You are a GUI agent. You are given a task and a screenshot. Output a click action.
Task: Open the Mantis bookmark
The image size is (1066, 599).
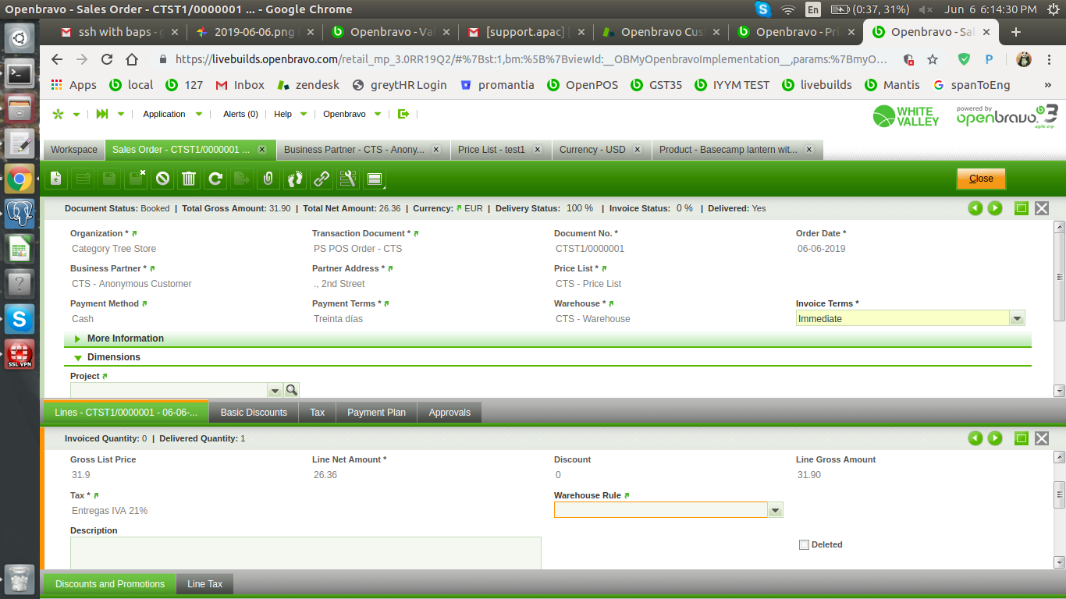click(x=892, y=85)
